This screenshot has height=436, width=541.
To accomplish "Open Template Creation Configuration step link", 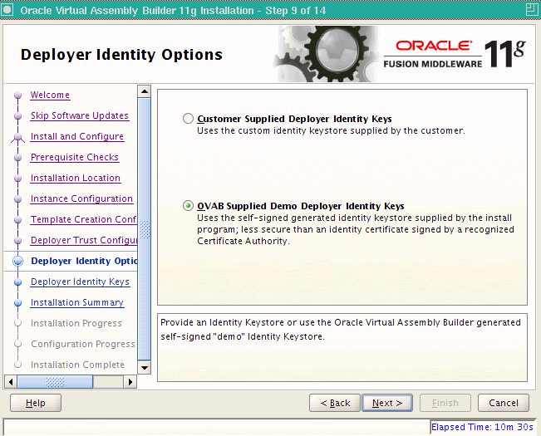I will [83, 219].
